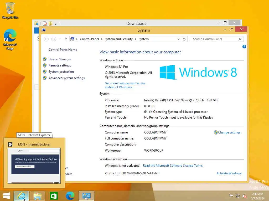Click the muted volume tray icon
This screenshot has height=201, width=269.
244,196
